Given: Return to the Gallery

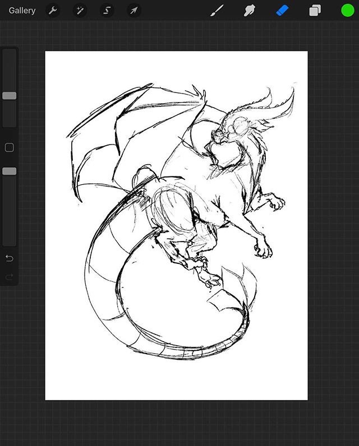Looking at the screenshot, I should (22, 11).
